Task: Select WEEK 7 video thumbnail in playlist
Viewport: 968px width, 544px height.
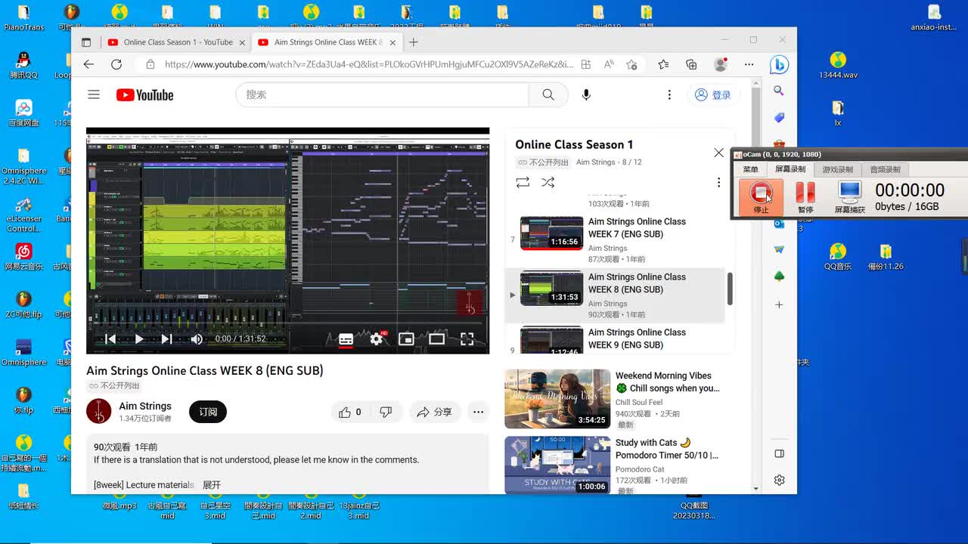Action: (x=551, y=233)
